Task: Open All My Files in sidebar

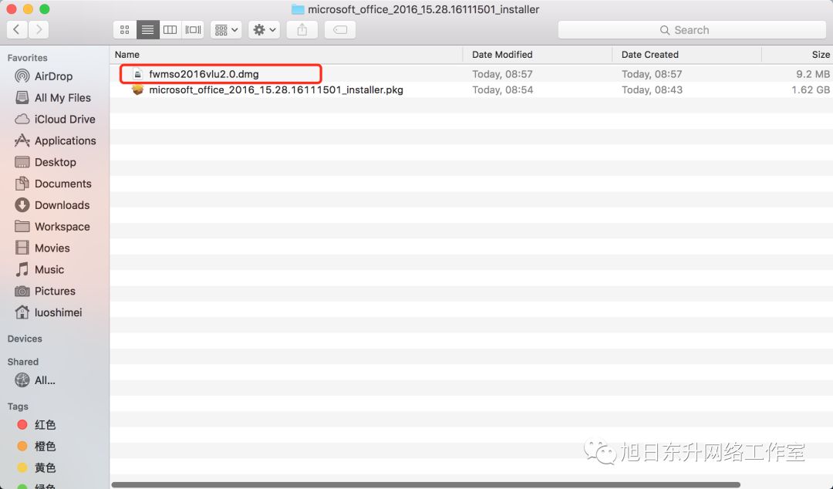Action: pyautogui.click(x=54, y=98)
